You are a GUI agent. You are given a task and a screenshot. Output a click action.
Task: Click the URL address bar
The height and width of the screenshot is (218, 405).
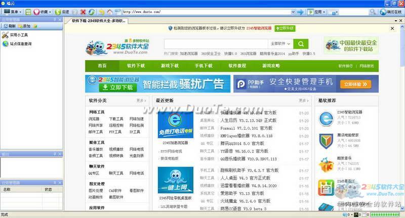[207, 12]
